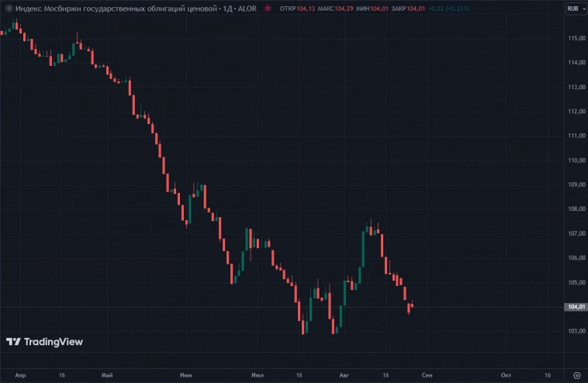The height and width of the screenshot is (383, 588).
Task: Click the +0,22 (+0,21%) change value
Action: [449, 9]
